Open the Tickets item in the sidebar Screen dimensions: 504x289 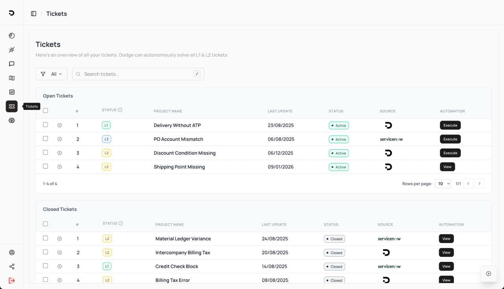[x=12, y=106]
